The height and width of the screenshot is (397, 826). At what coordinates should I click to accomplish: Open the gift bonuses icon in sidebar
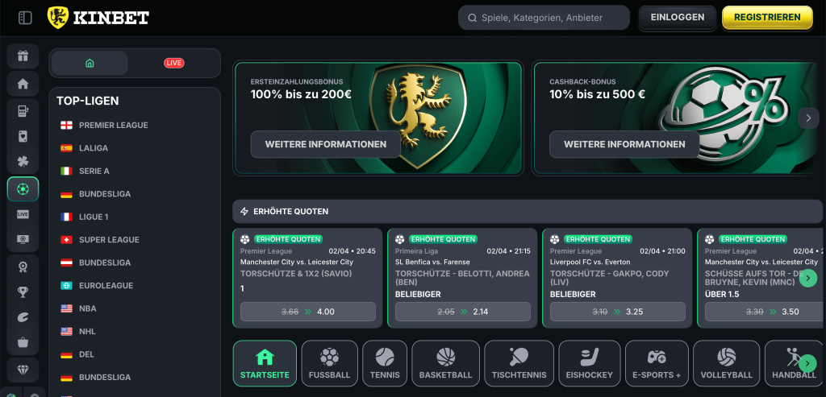coord(23,56)
